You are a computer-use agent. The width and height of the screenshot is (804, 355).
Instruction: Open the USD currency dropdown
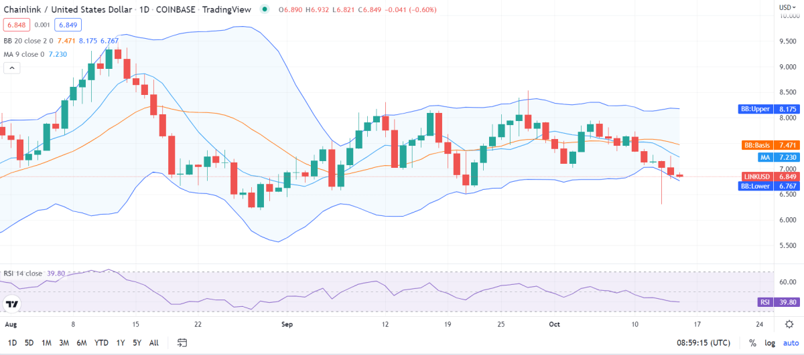[789, 7]
